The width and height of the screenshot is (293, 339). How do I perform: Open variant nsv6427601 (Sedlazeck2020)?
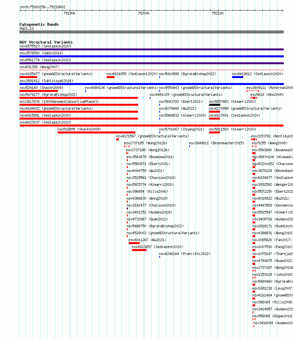tap(234, 115)
